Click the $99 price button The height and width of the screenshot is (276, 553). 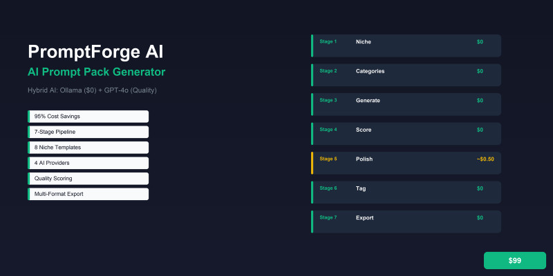pos(514,260)
